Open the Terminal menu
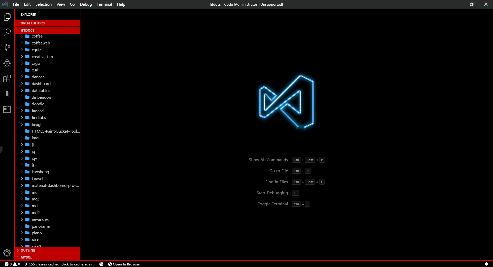 click(x=104, y=4)
